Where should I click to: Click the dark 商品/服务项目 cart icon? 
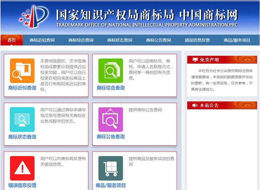click(x=111, y=168)
